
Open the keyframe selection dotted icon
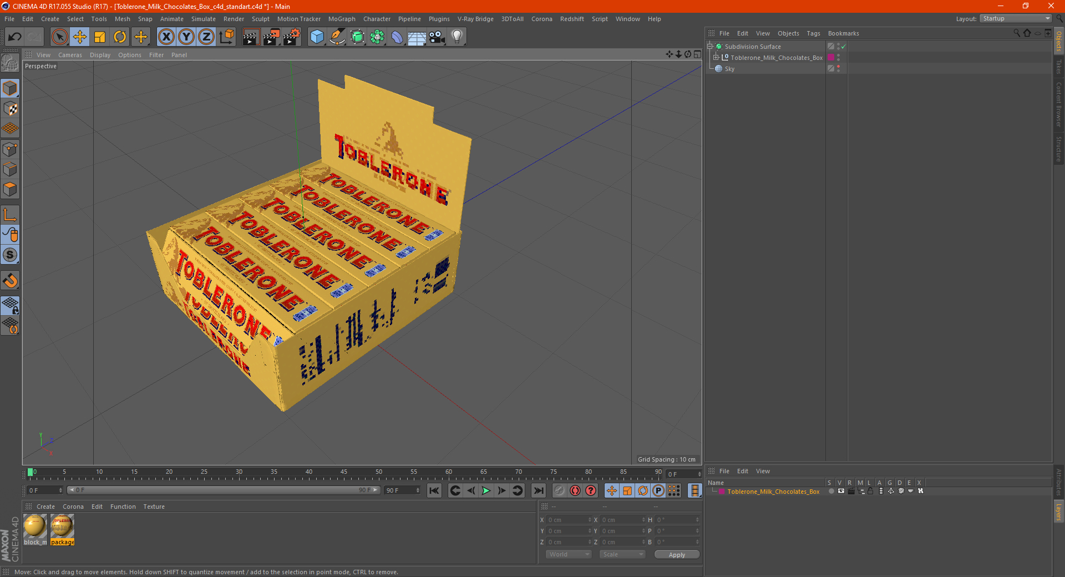(674, 490)
